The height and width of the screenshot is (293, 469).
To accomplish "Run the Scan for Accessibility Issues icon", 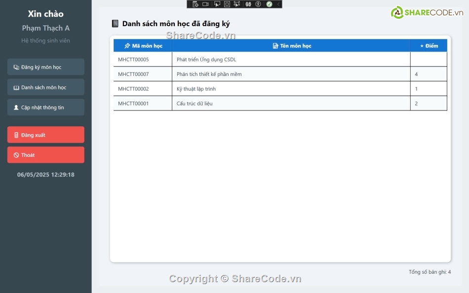I will point(258,4).
